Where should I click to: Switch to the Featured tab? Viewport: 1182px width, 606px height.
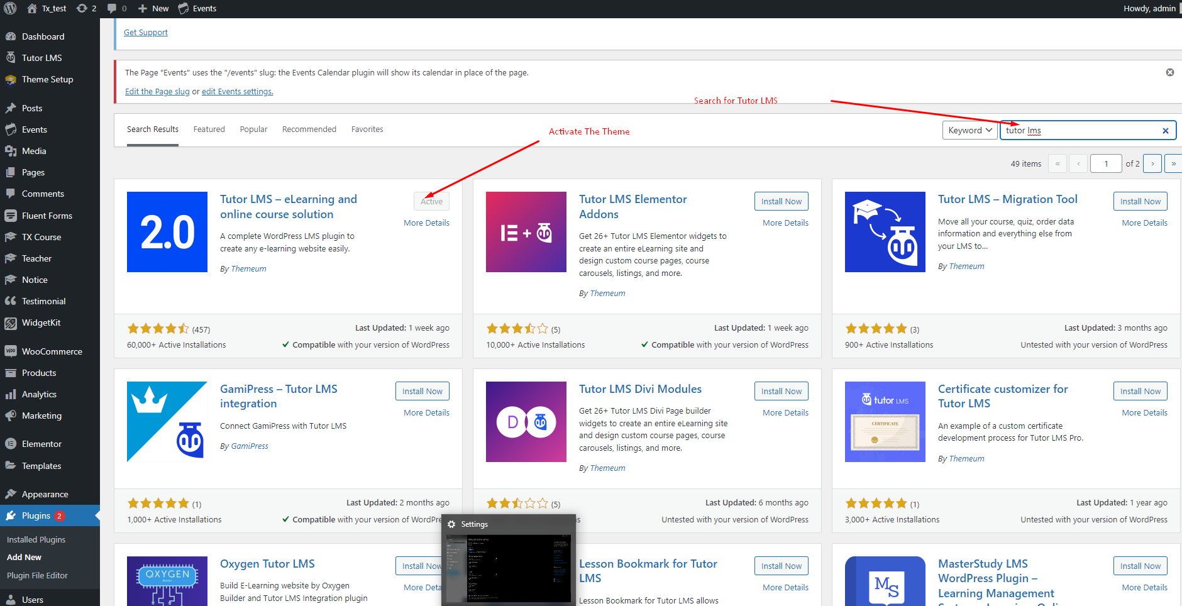[x=209, y=129]
